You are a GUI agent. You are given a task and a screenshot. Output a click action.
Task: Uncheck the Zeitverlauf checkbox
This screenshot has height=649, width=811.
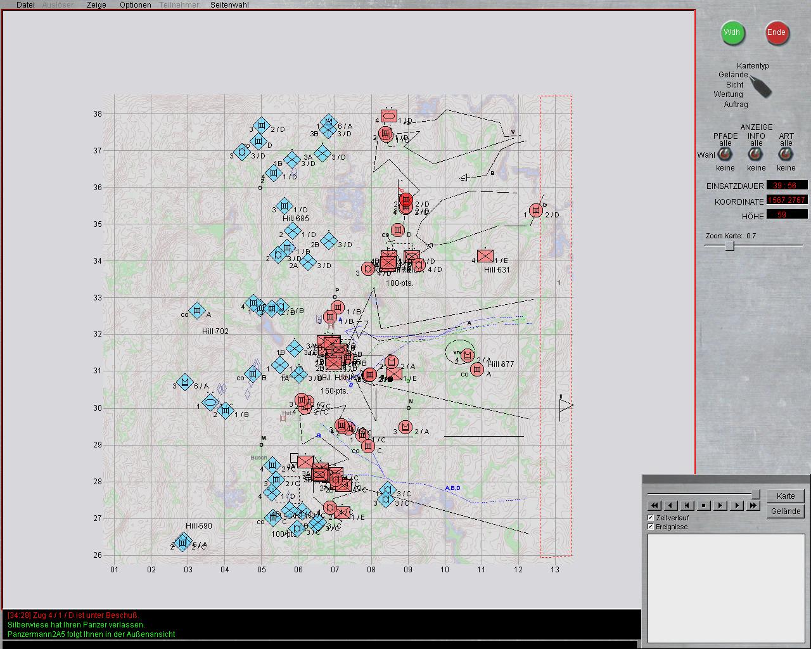[651, 518]
